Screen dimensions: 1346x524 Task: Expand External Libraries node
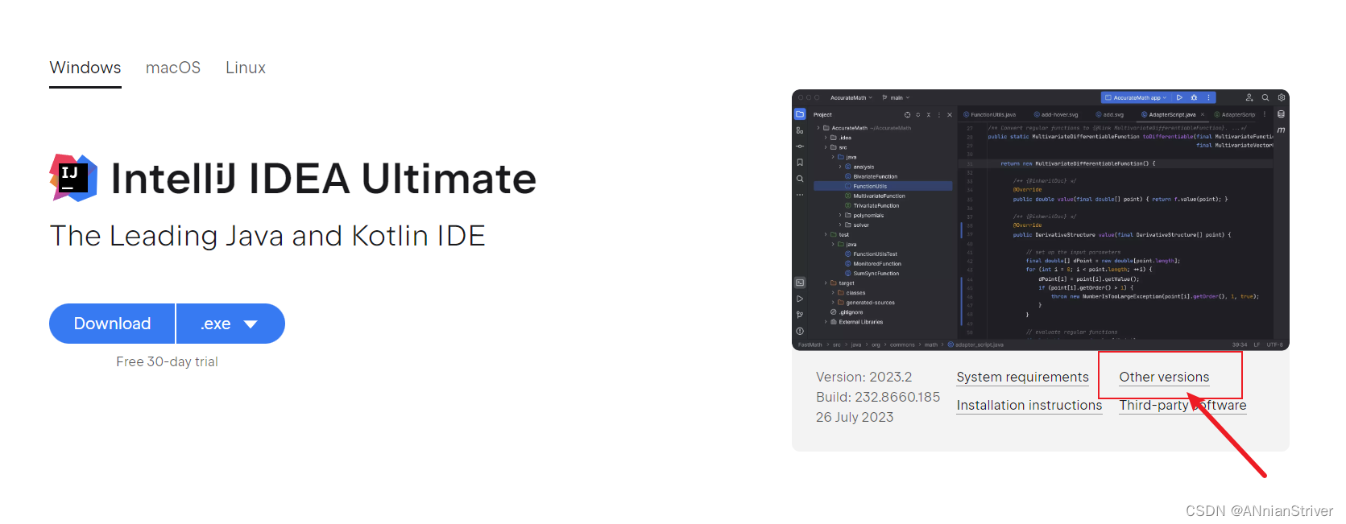[x=826, y=322]
